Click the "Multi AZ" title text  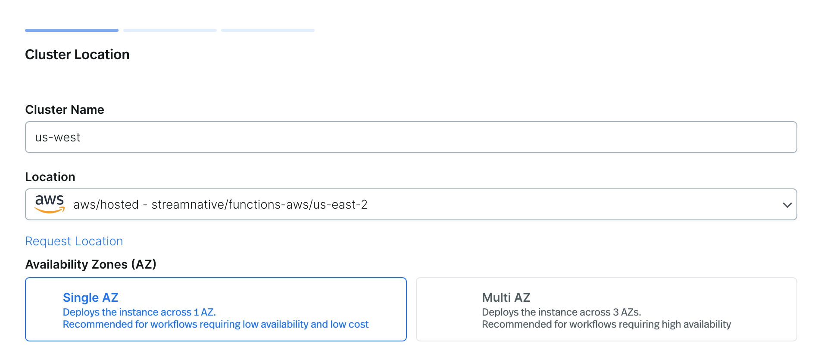click(506, 297)
